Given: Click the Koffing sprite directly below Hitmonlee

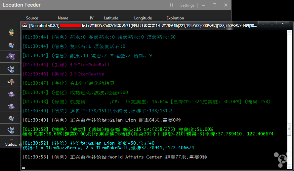Looking at the screenshot, I should [11, 94].
